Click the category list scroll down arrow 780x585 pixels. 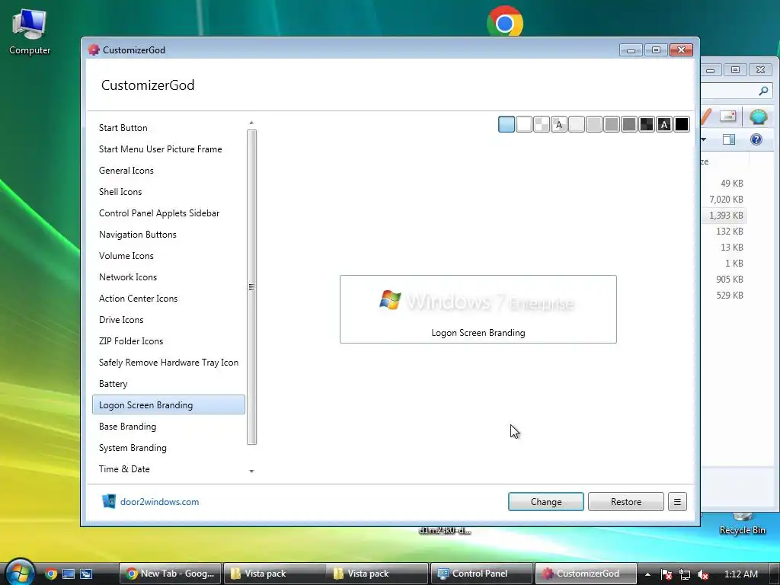[x=251, y=471]
